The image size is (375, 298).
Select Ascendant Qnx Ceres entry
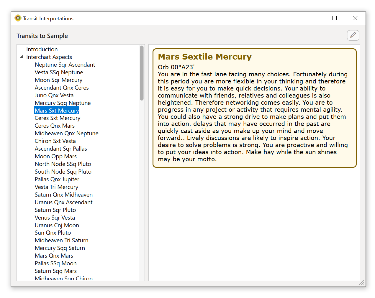tap(62, 88)
